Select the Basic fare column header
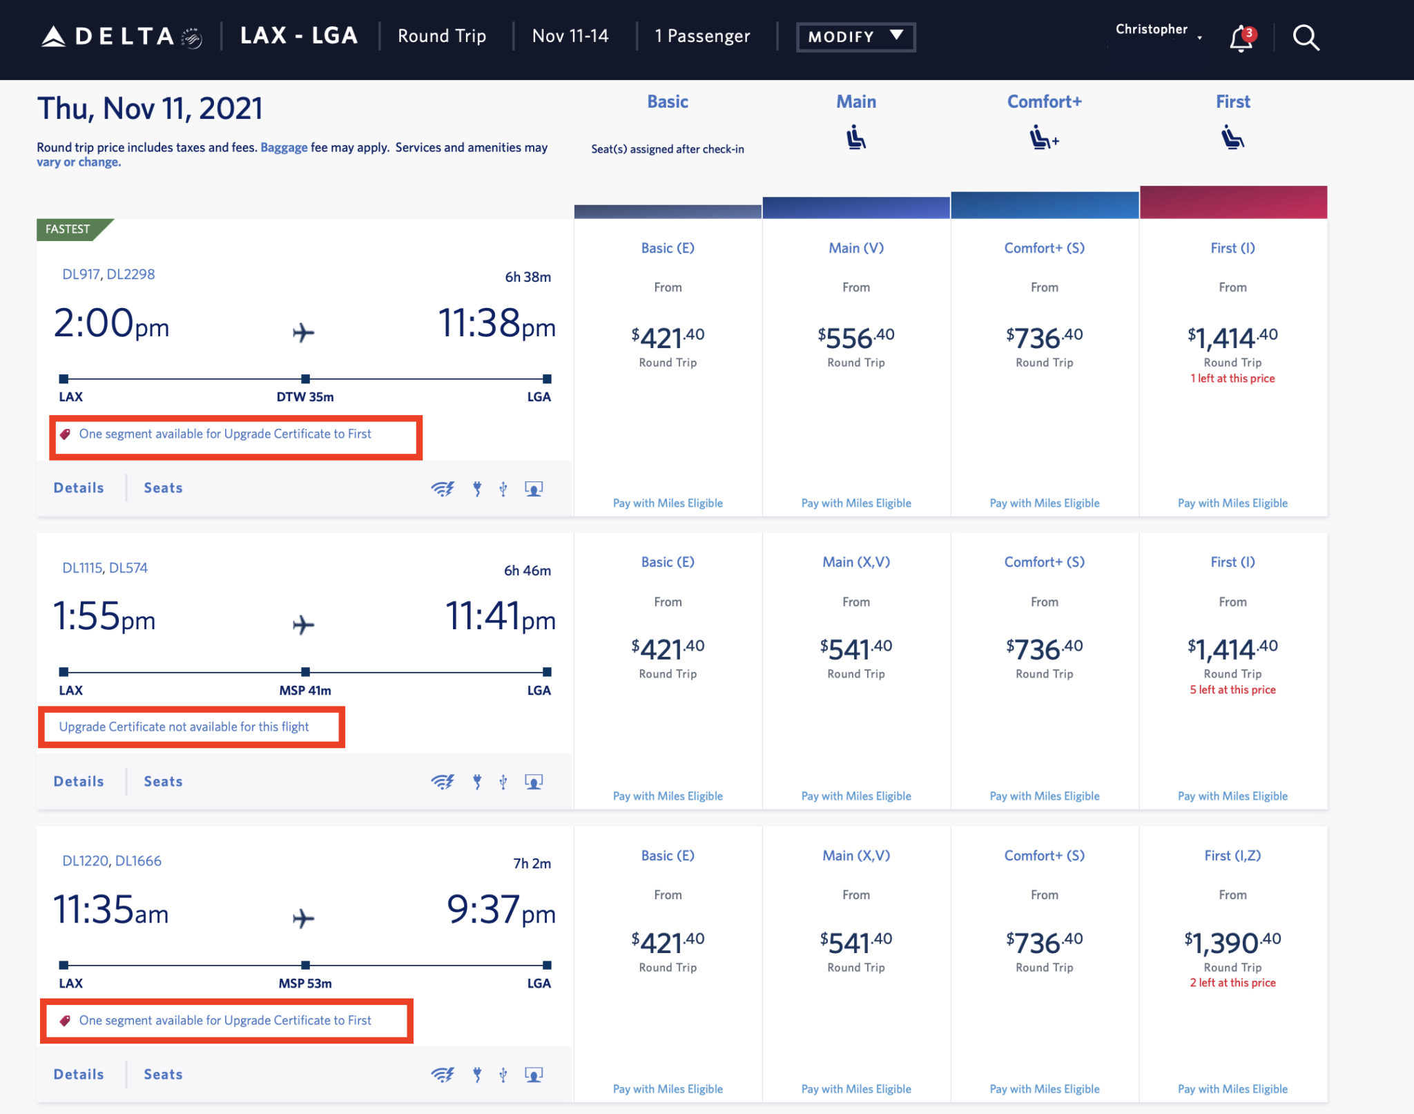This screenshot has width=1414, height=1114. pos(667,101)
